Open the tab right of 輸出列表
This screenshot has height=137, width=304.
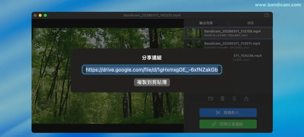coord(250,23)
